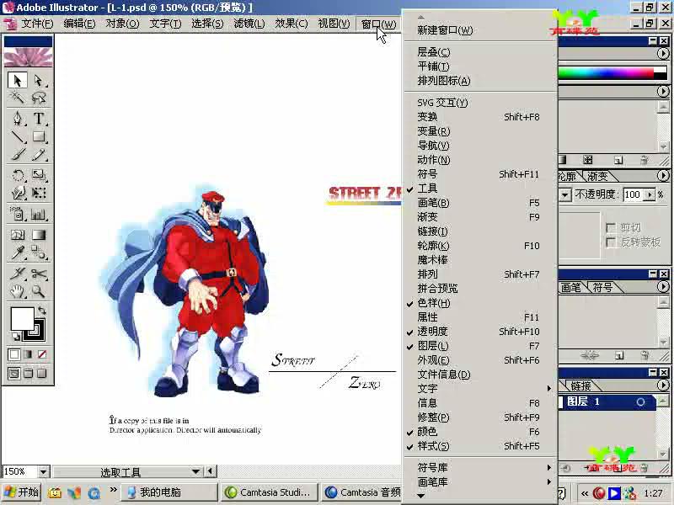Expand the 文字 submenu
Image resolution: width=674 pixels, height=505 pixels.
[479, 388]
